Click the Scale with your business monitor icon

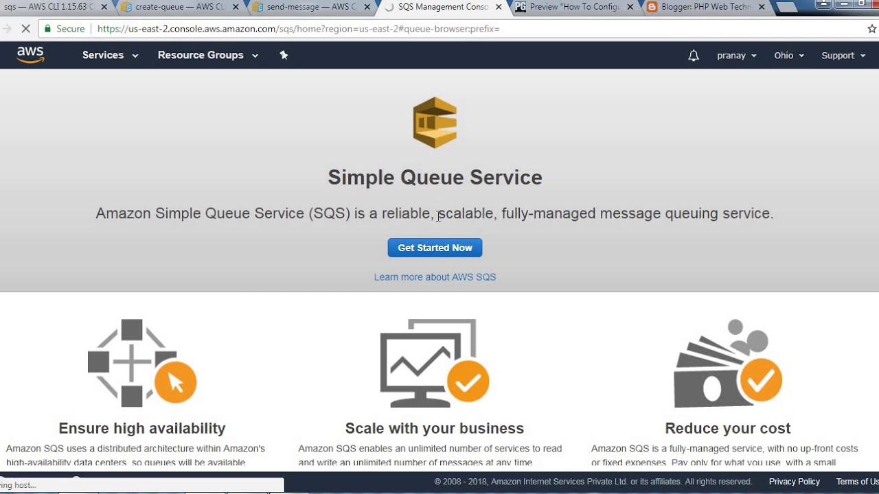coord(435,363)
